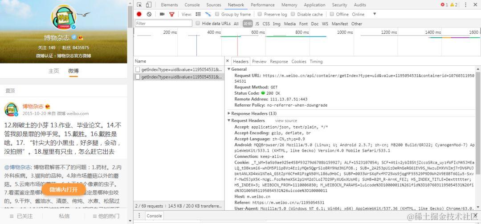Screen dimensions: 481x224
Task: Click the network Filter text field
Action: (x=163, y=23)
